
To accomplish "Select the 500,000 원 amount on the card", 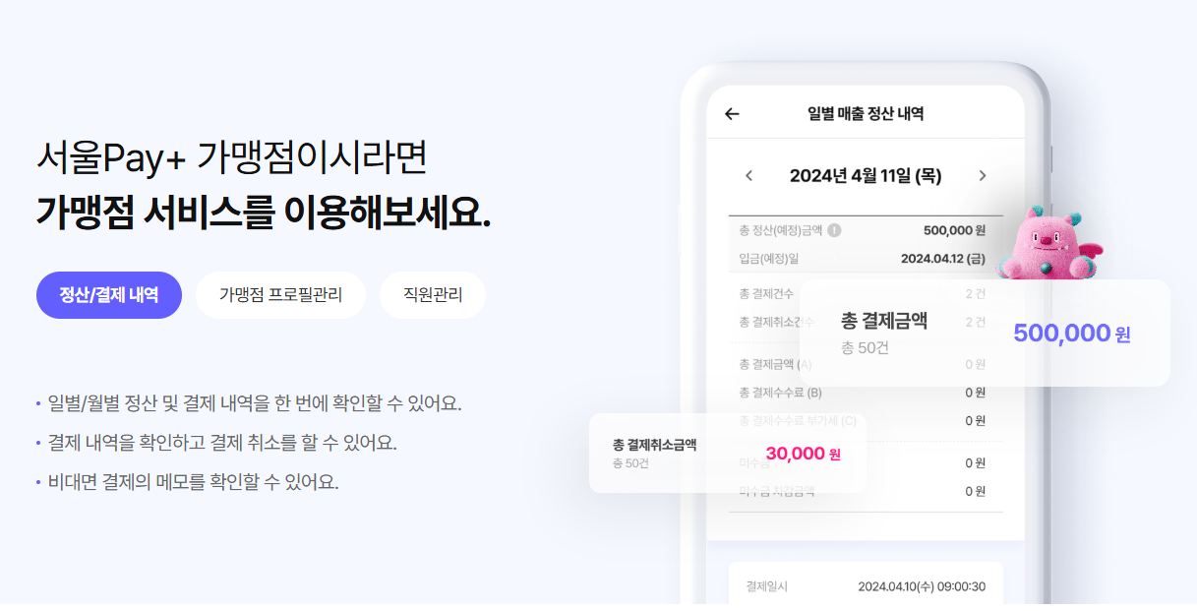I will (x=1071, y=334).
